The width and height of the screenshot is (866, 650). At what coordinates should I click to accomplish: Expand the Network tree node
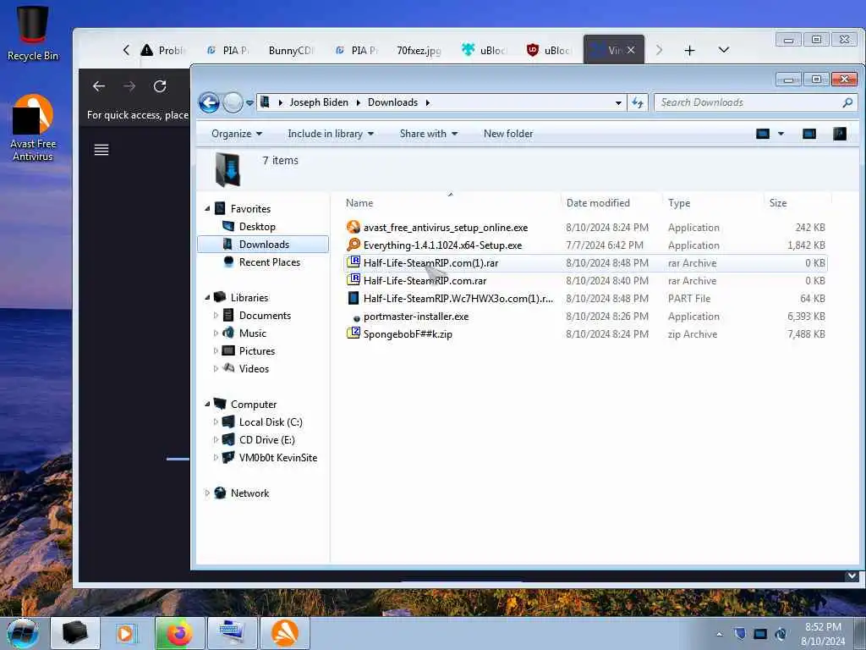click(207, 493)
